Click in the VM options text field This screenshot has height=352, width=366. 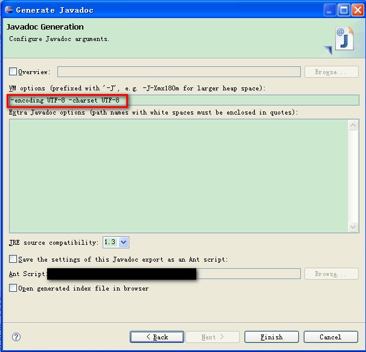(x=184, y=100)
